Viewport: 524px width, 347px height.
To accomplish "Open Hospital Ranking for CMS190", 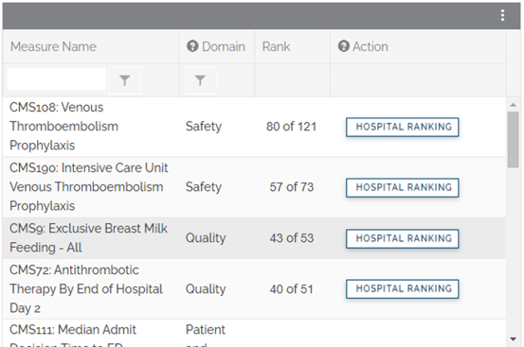I will tap(403, 187).
